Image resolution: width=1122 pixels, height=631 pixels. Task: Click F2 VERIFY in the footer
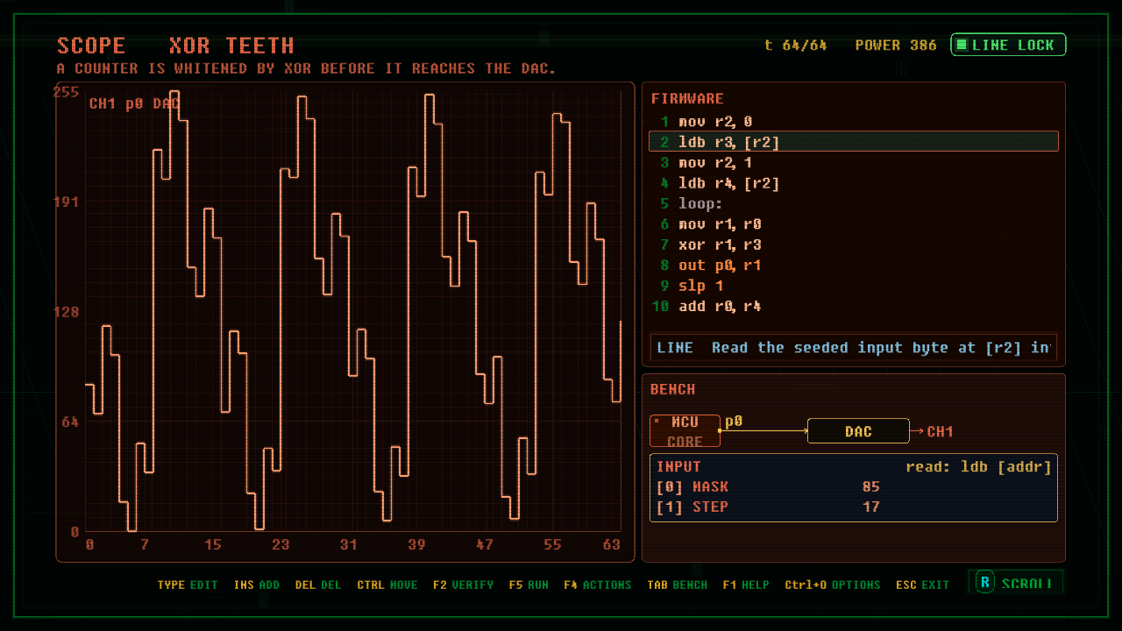(463, 585)
